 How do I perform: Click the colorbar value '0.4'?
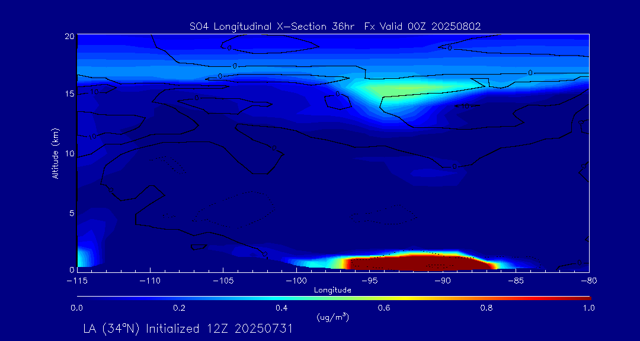[281, 308]
